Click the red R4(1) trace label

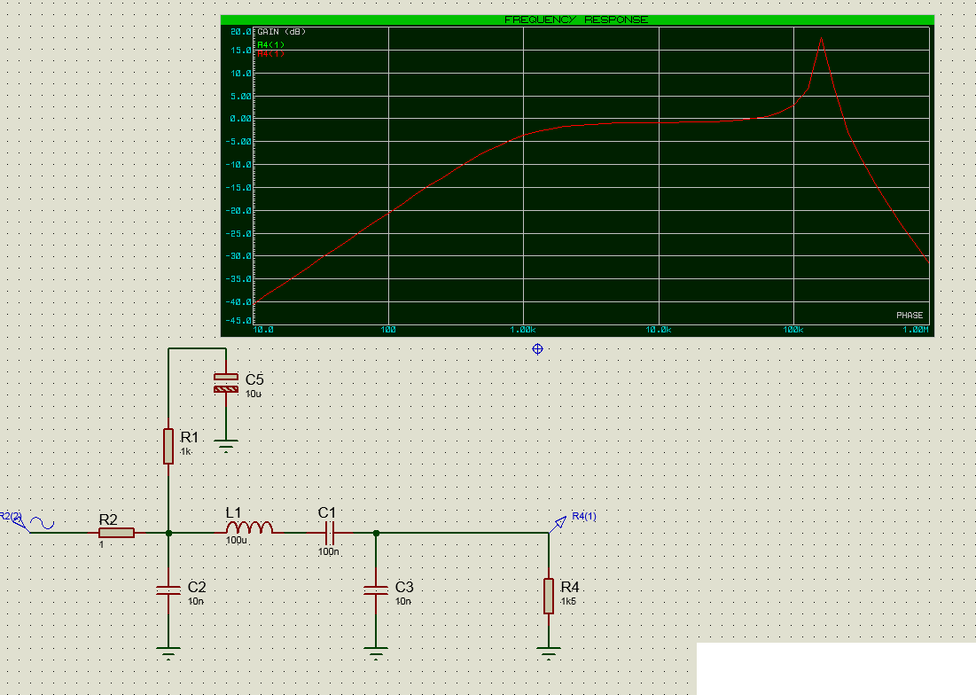270,54
